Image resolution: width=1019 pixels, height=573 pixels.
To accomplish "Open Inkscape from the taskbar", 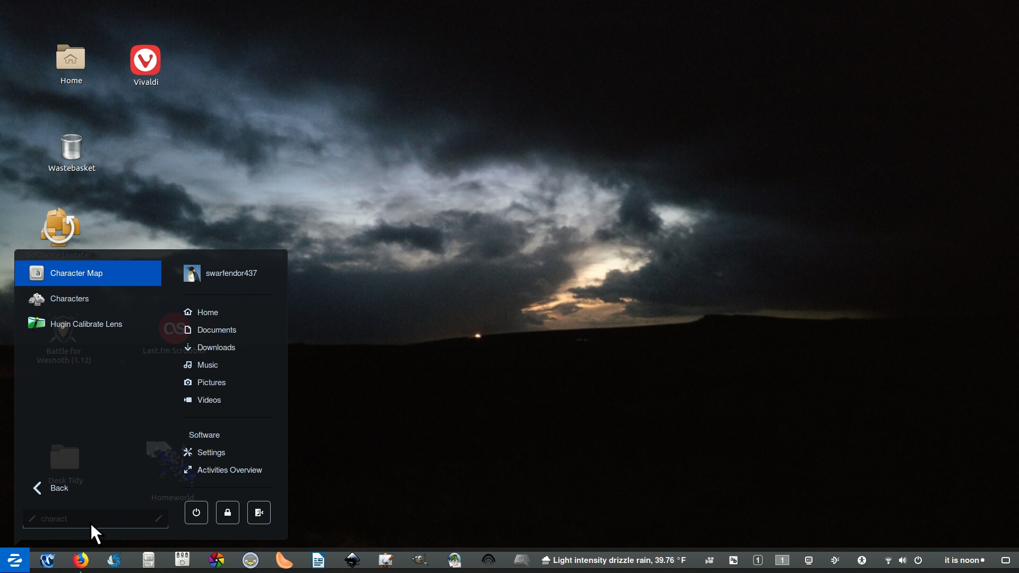I will [x=352, y=560].
